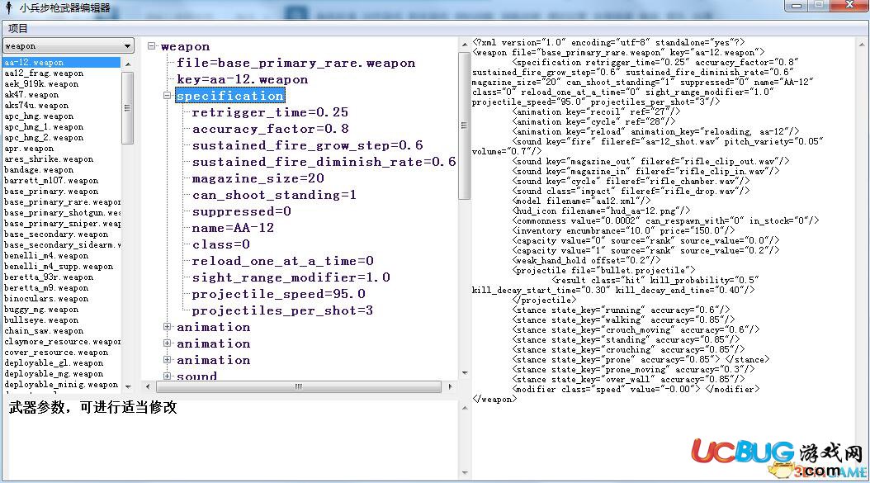Select base_primary_shotgun in the list
870x483 pixels.
(x=62, y=213)
